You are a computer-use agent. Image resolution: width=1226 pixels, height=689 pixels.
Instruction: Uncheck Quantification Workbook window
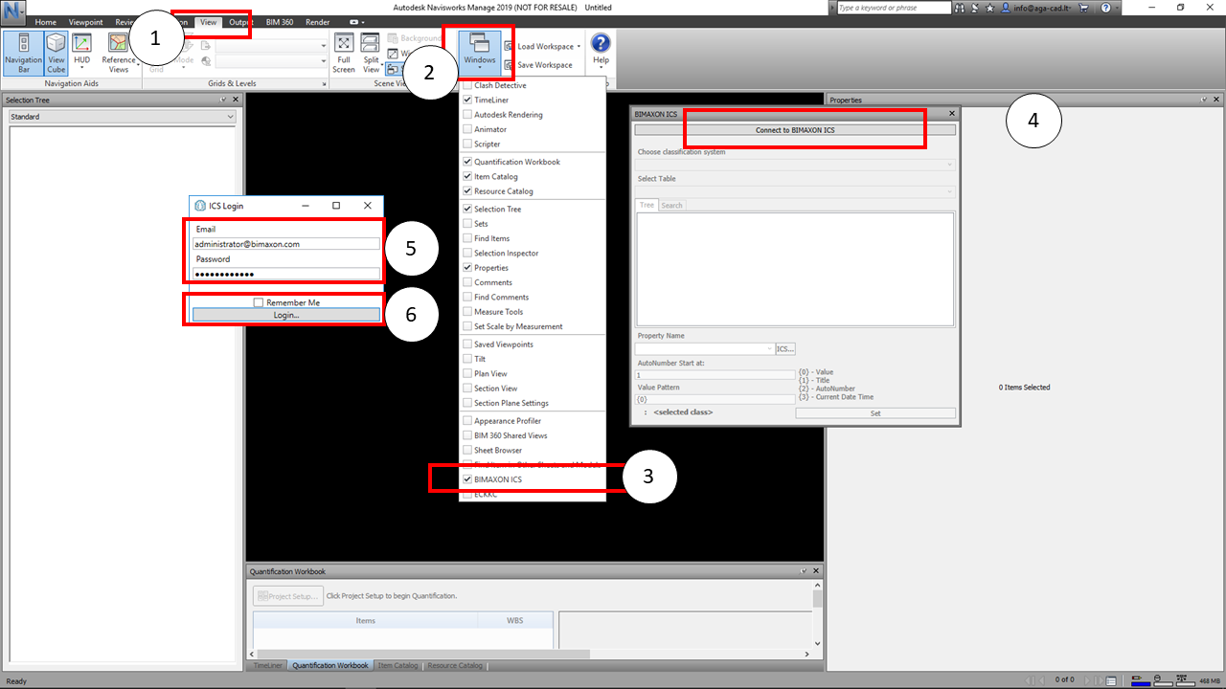467,162
